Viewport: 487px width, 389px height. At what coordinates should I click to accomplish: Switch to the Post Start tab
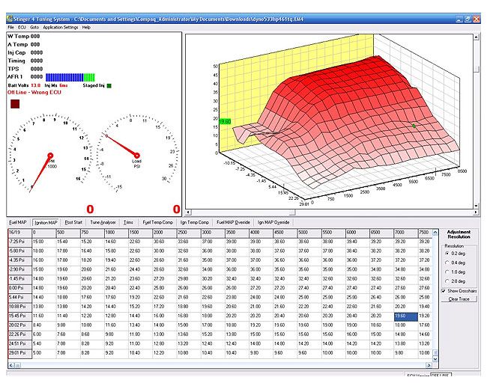[x=73, y=222]
